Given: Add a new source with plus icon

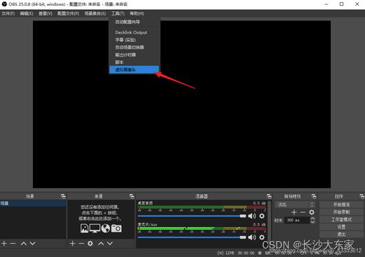Looking at the screenshot, I should 72,244.
